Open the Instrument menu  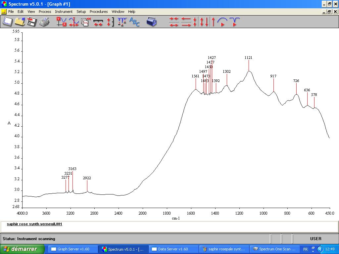[x=64, y=12]
